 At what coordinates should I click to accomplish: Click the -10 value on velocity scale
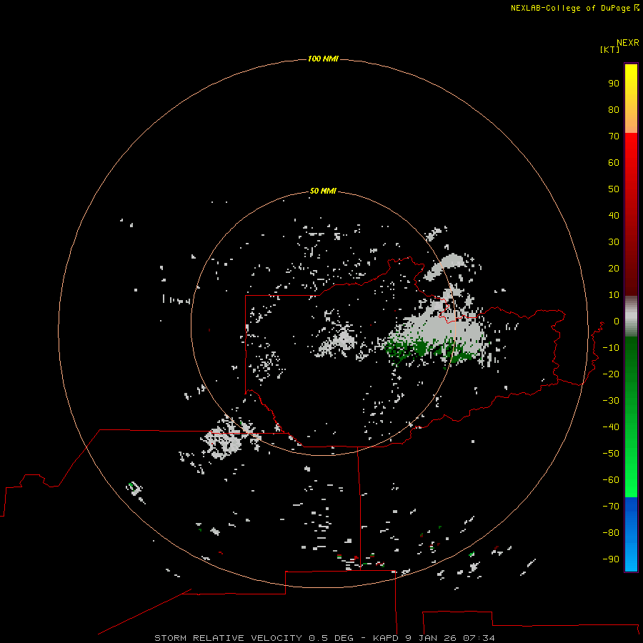click(x=611, y=348)
